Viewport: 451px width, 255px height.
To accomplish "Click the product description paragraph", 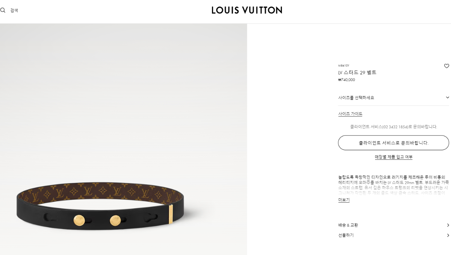I will tap(393, 185).
